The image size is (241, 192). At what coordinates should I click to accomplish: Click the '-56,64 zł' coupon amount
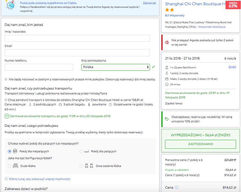point(230,170)
